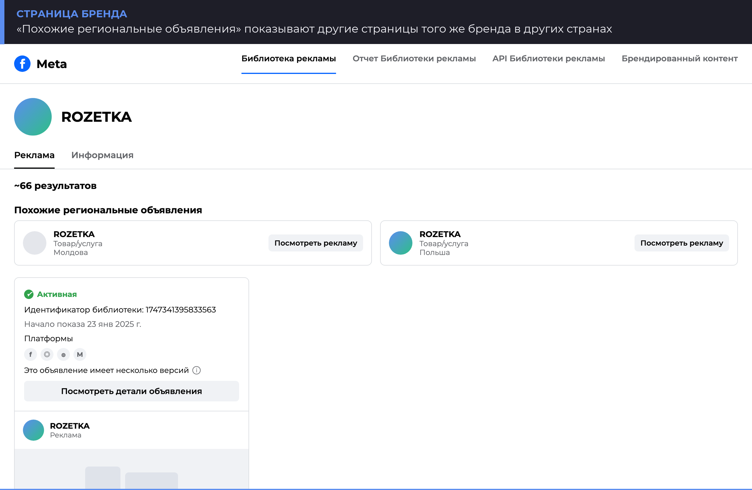
Task: Click the ROZETKA Poland page avatar
Action: (x=401, y=243)
